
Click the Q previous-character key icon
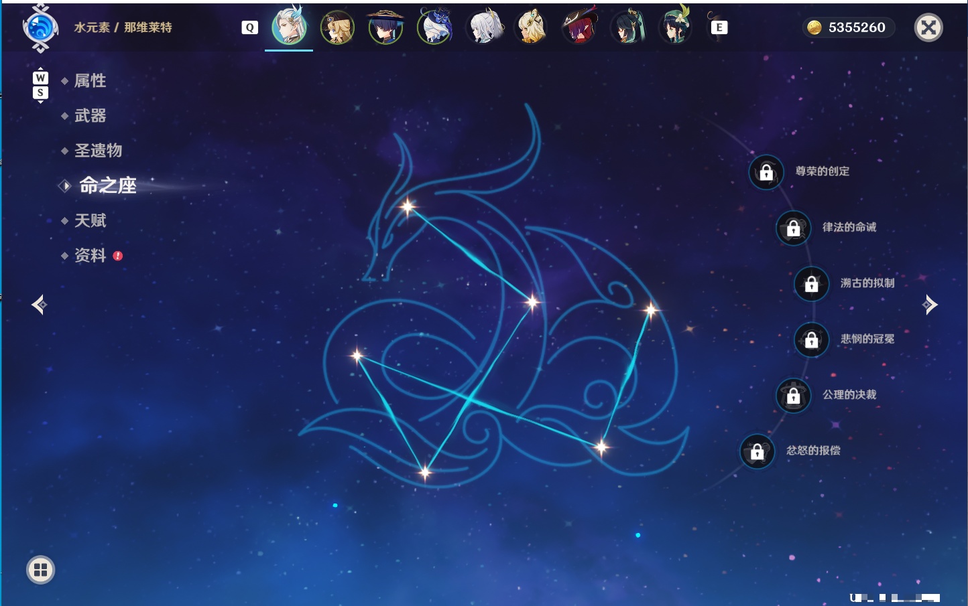pyautogui.click(x=249, y=27)
